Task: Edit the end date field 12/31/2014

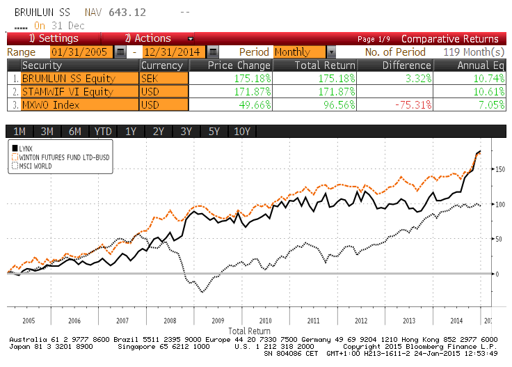Action: 174,52
